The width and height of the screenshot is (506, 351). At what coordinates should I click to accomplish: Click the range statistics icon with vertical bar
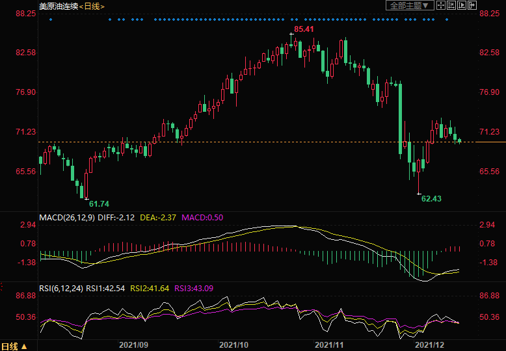point(451,6)
